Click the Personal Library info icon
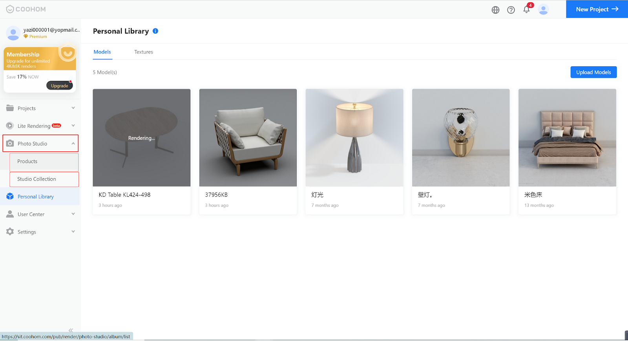Image resolution: width=628 pixels, height=341 pixels. tap(155, 31)
